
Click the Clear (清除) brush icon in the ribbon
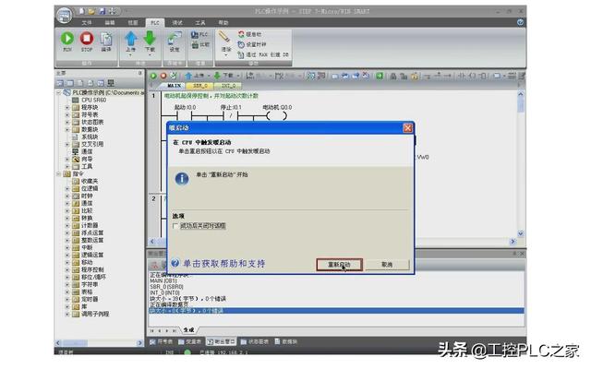tap(225, 39)
